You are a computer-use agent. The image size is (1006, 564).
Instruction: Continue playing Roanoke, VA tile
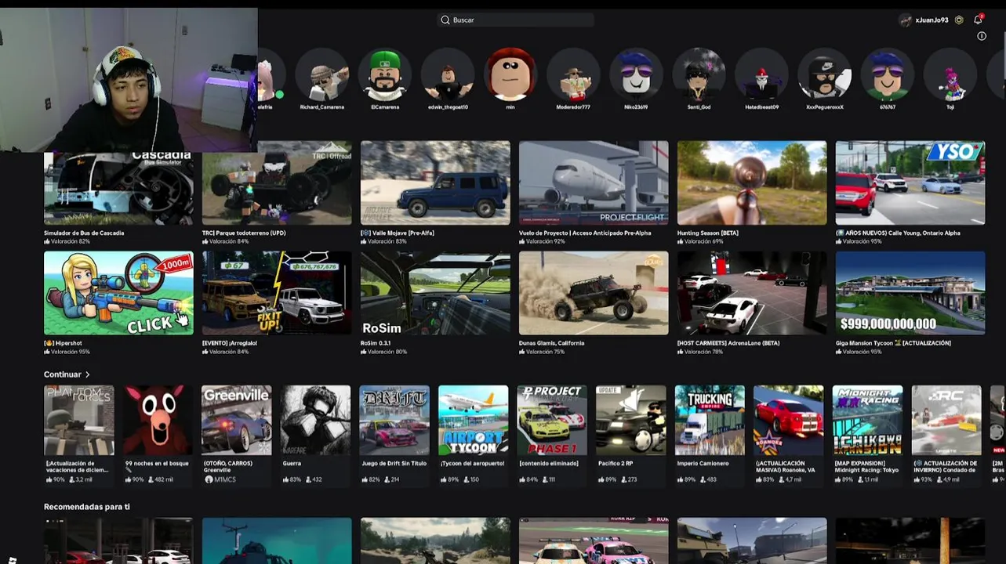(x=788, y=420)
